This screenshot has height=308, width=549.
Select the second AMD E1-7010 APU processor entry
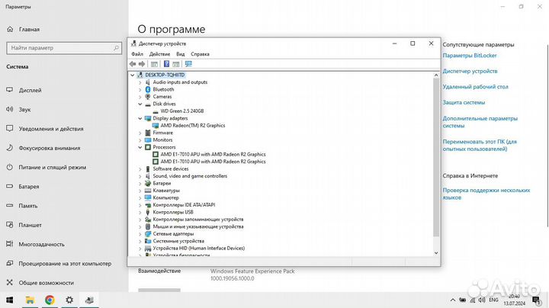[213, 162]
